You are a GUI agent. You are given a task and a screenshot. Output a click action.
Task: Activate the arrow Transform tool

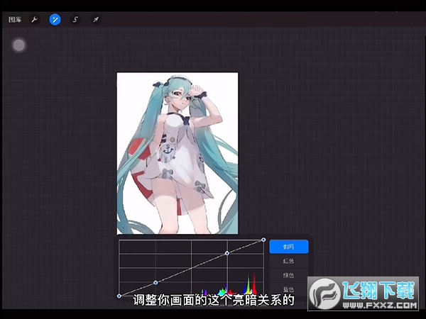(x=96, y=20)
